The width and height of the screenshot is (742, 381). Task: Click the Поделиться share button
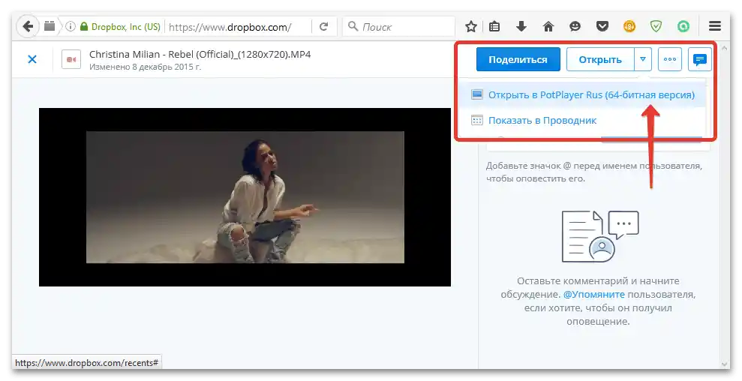point(518,60)
